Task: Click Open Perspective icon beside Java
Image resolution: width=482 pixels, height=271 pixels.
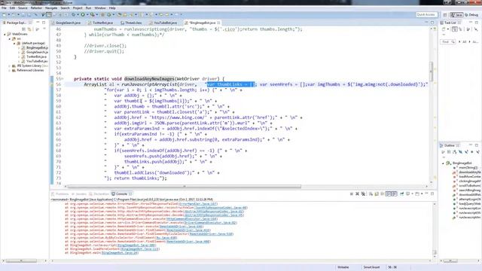Action: 445,15
